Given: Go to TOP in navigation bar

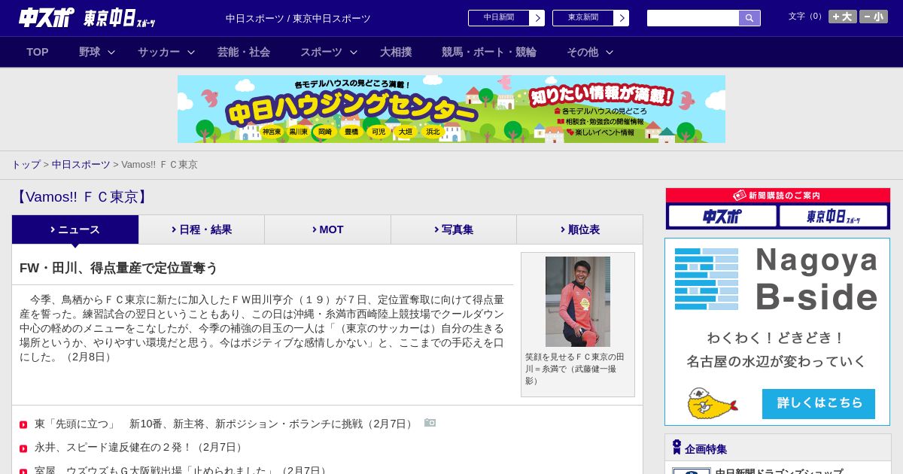Looking at the screenshot, I should click(38, 52).
